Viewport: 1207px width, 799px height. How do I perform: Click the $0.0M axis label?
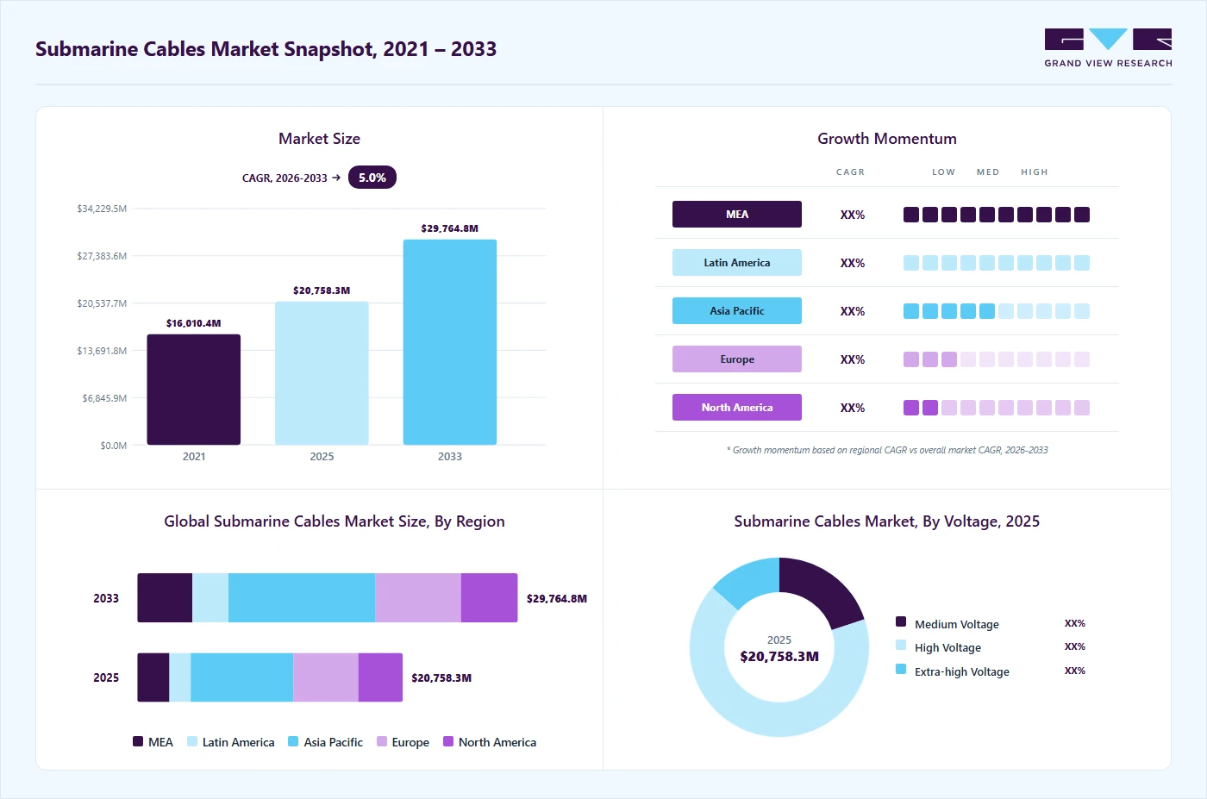pos(114,446)
